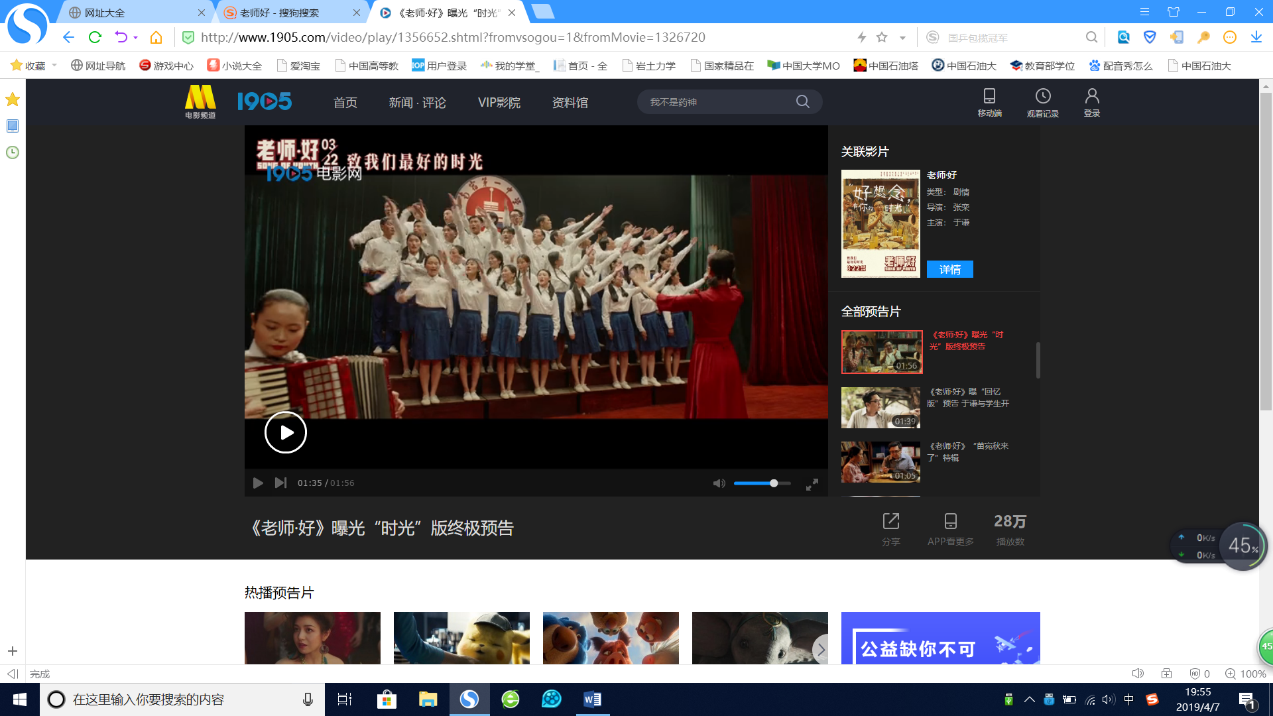Enter fullscreen mode in the video player
This screenshot has height=716, width=1273.
[x=812, y=485]
